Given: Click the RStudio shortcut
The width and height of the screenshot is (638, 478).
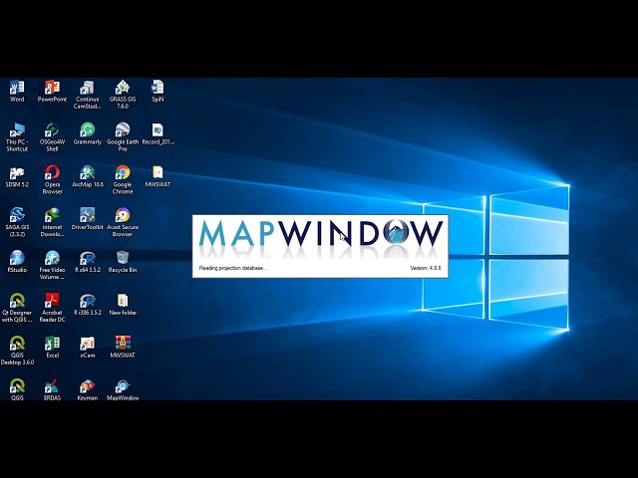Looking at the screenshot, I should click(17, 262).
